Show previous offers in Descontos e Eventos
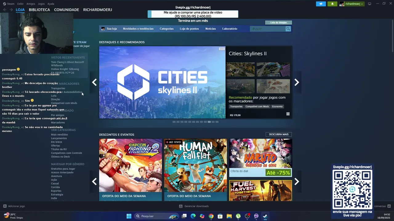 pyautogui.click(x=94, y=182)
